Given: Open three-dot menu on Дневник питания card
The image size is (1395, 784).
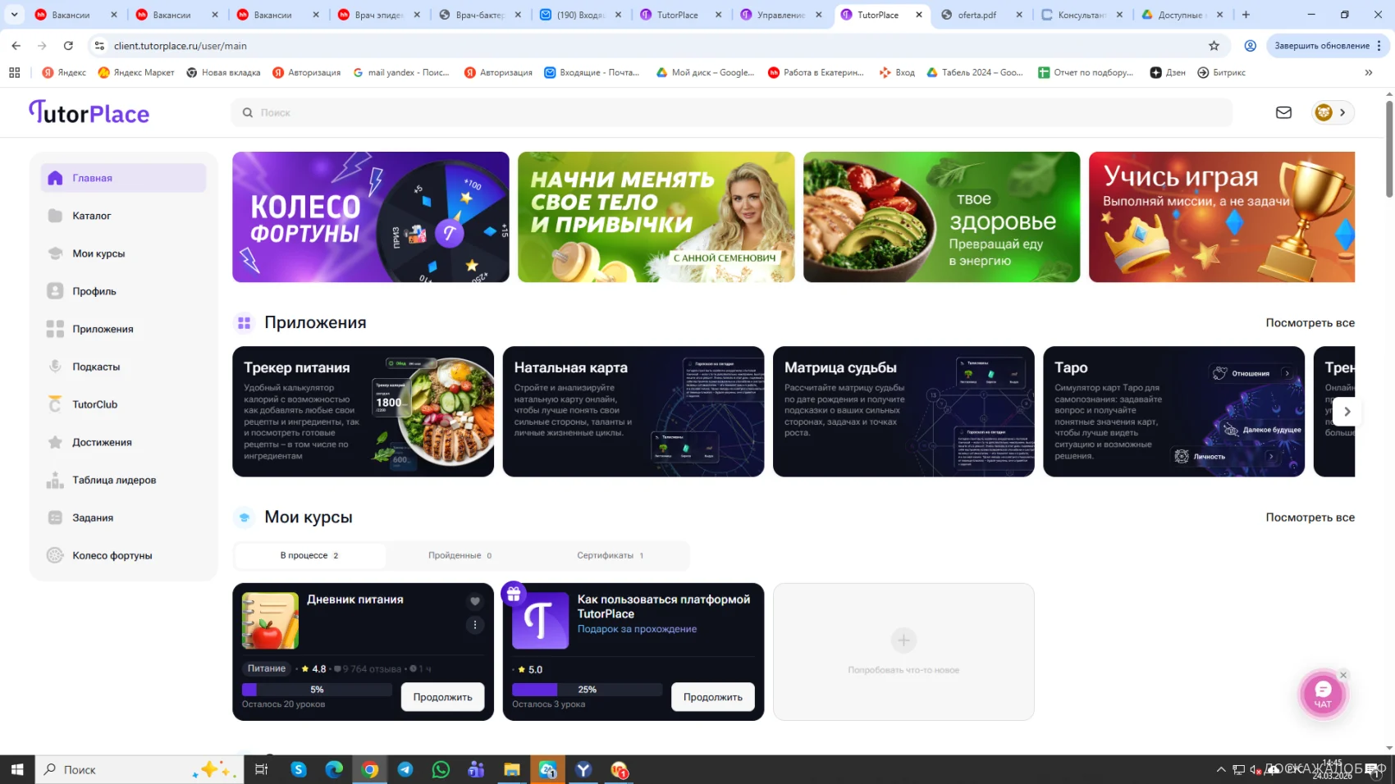Looking at the screenshot, I should pos(474,625).
